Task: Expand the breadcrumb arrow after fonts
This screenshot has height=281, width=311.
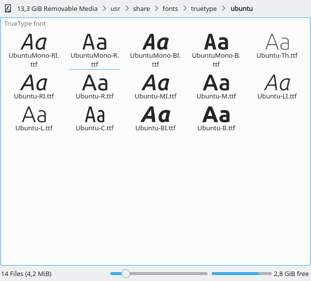Action: 185,8
